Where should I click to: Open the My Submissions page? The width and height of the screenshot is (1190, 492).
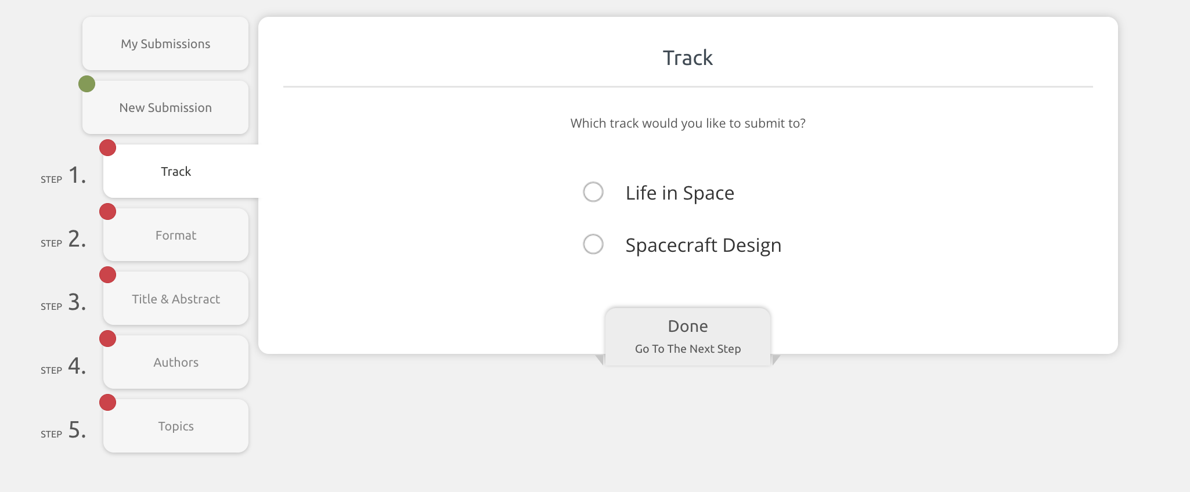tap(165, 44)
